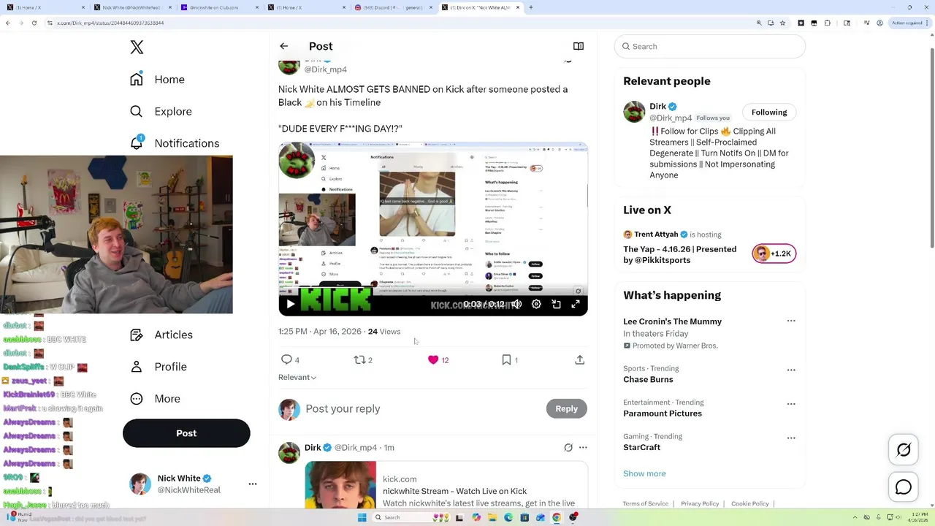Open options for Paramount Pictures trend

tap(791, 403)
